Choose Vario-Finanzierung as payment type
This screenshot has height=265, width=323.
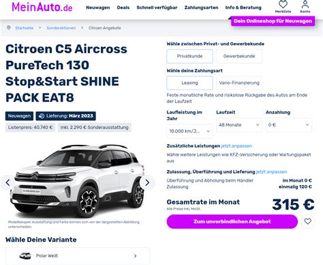pos(239,83)
